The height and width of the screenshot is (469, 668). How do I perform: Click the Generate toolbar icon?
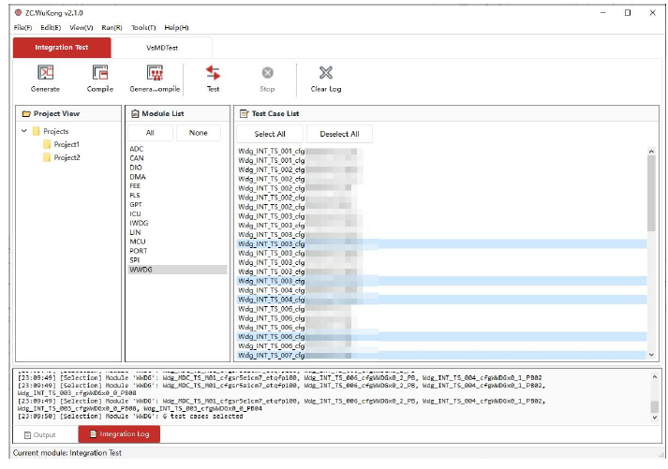pyautogui.click(x=45, y=73)
